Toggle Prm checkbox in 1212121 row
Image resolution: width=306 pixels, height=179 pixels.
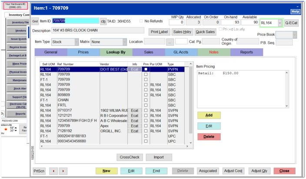[x=146, y=115]
